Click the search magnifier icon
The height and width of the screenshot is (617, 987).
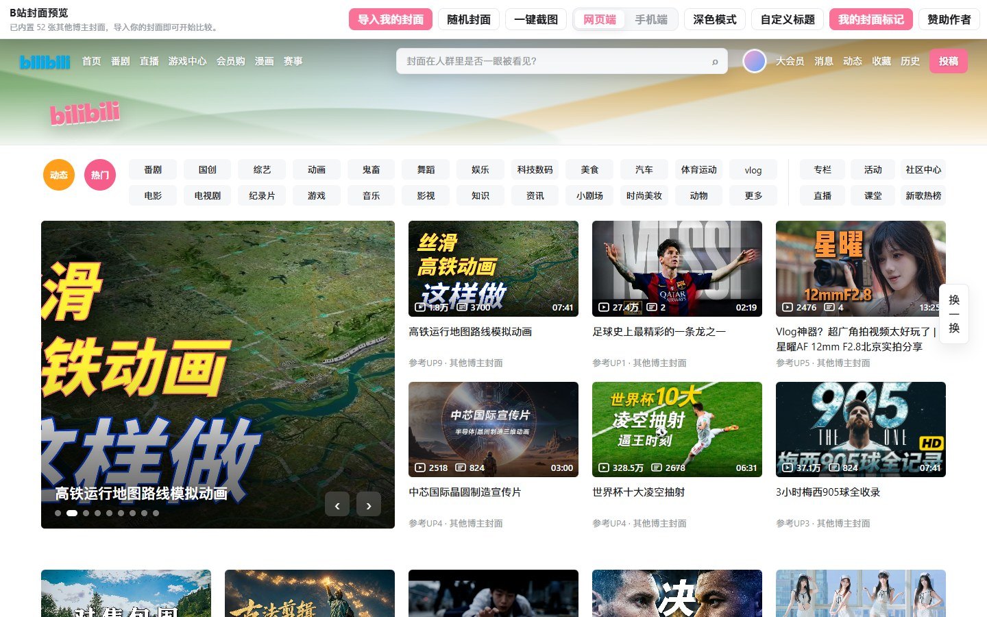click(x=715, y=62)
